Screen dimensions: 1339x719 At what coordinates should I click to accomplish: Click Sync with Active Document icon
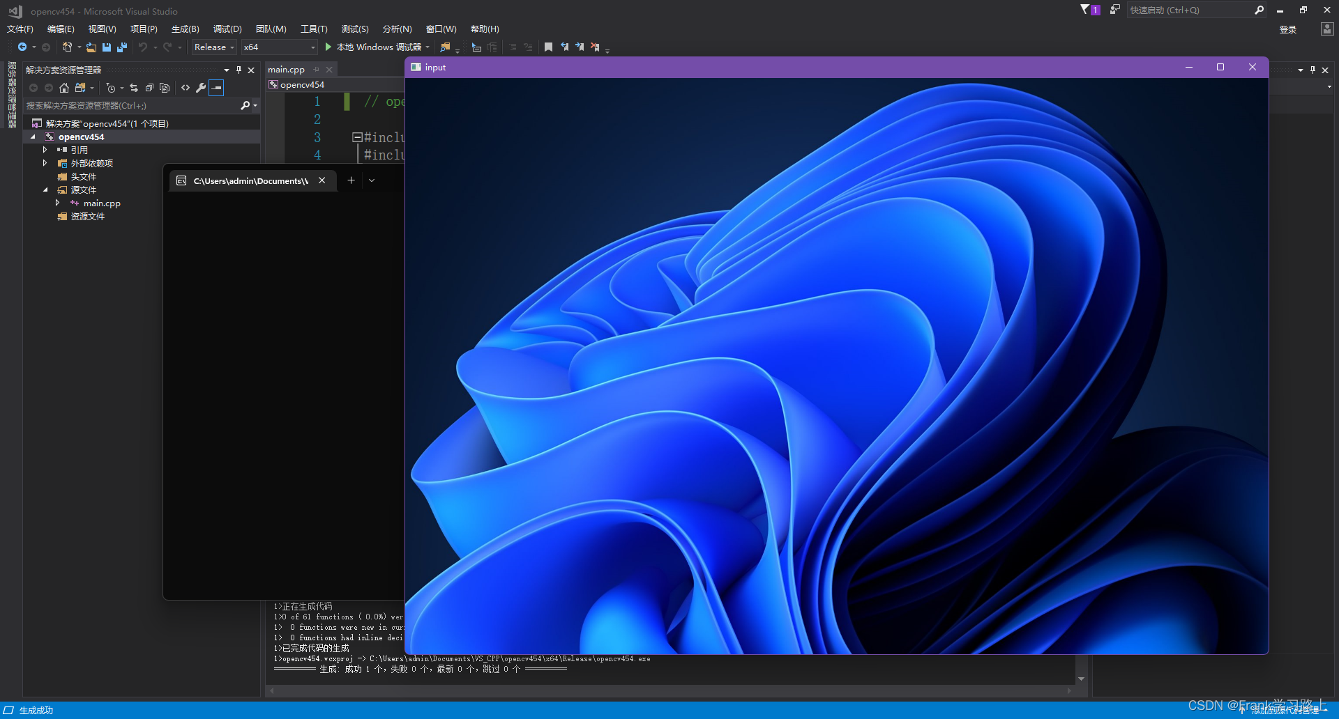tap(134, 88)
